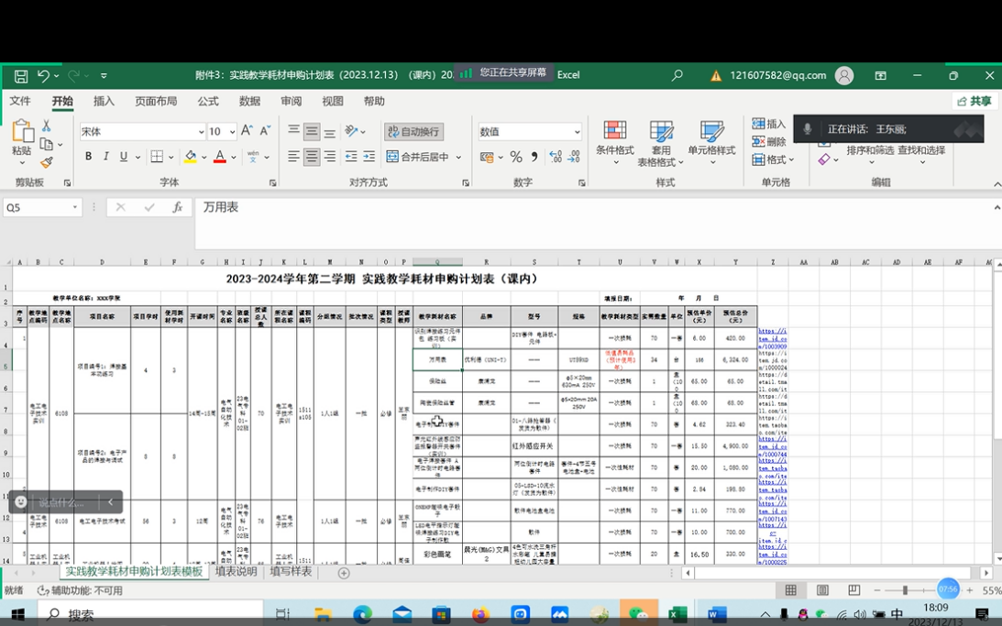This screenshot has width=1002, height=626.
Task: Launch Word from the Windows taskbar
Action: (717, 614)
